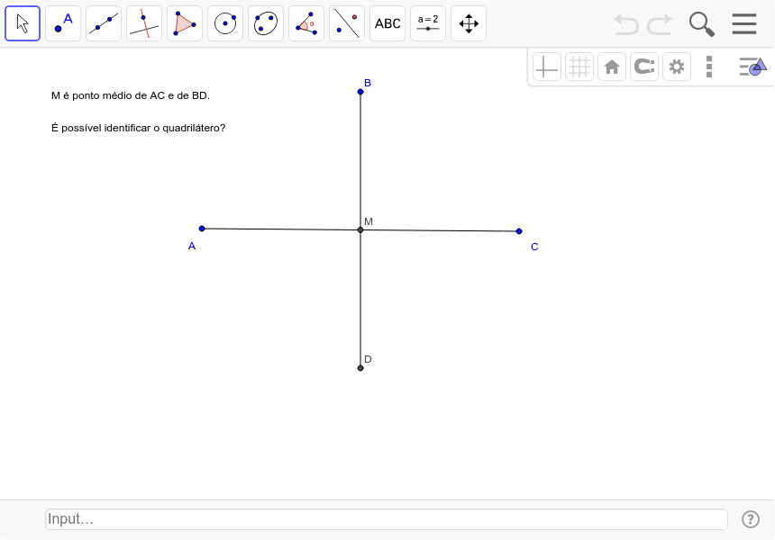Screen dimensions: 775x540
Task: Open point capturing magnet options
Action: point(644,67)
